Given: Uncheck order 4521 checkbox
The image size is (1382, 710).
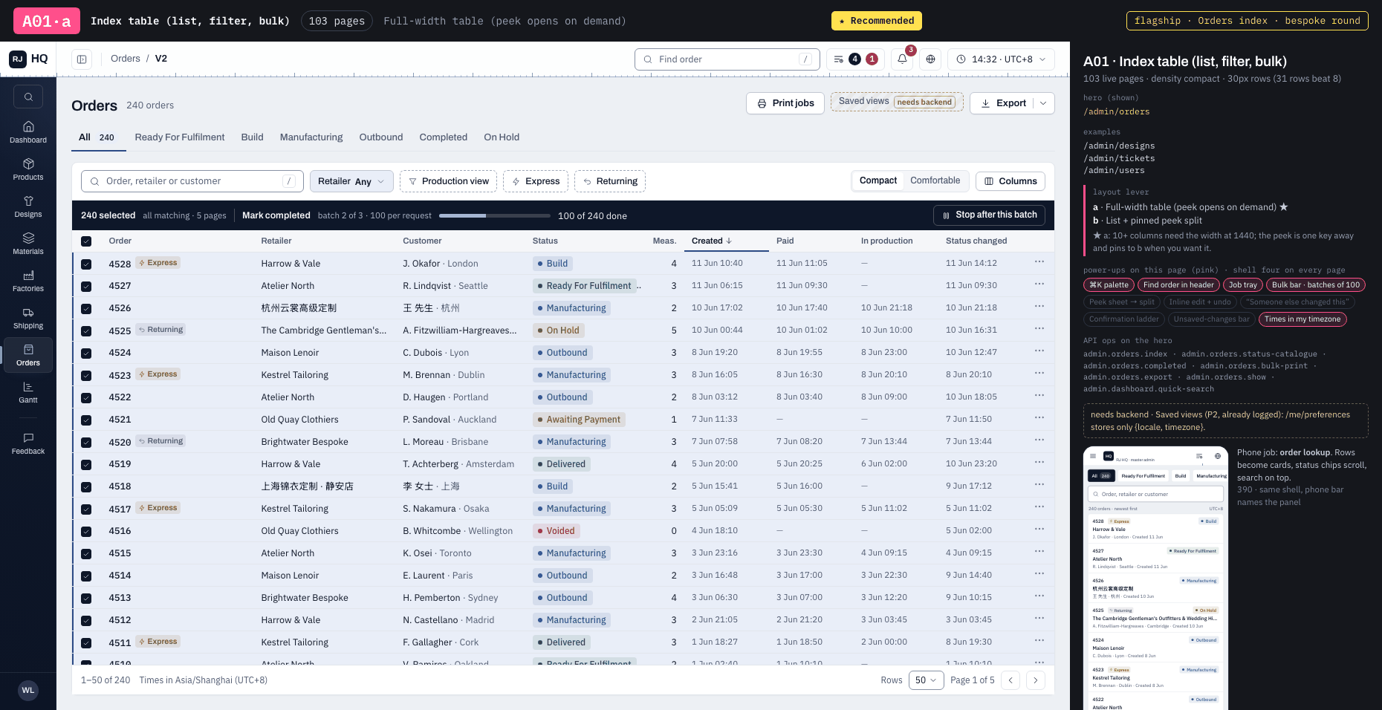Looking at the screenshot, I should [x=86, y=420].
